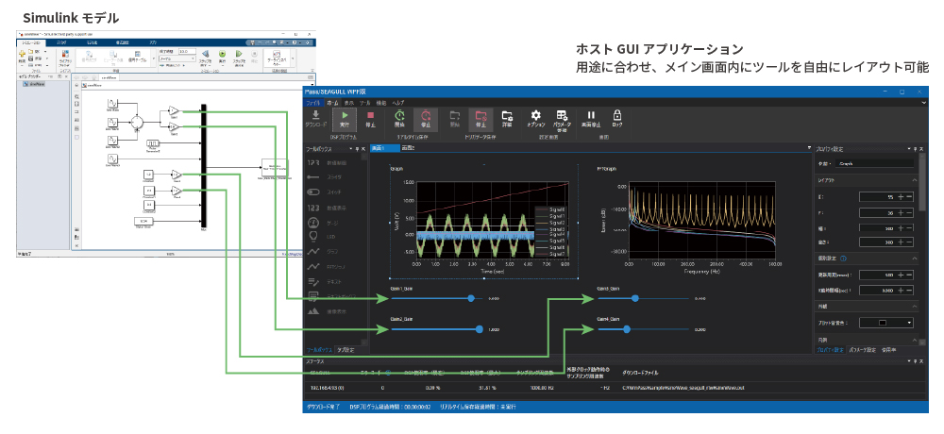The height and width of the screenshot is (434, 944).
Task: Increase 更新周期 value with plus
Action: (901, 275)
